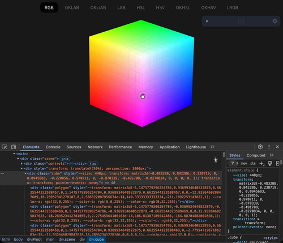Add new style rule with plus icon

coord(261,163)
